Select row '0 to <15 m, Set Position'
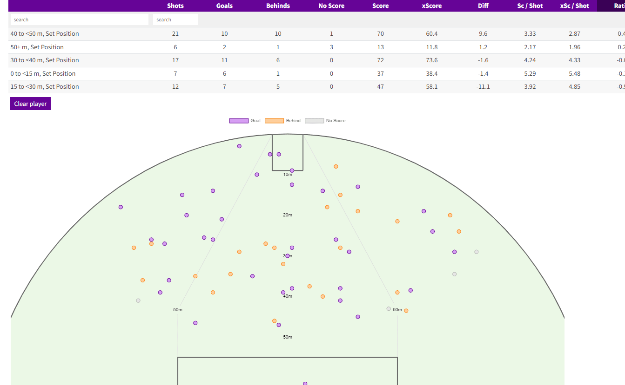The image size is (625, 385). pyautogui.click(x=316, y=73)
